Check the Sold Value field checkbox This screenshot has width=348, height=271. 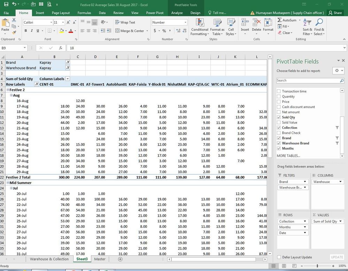click(278, 123)
